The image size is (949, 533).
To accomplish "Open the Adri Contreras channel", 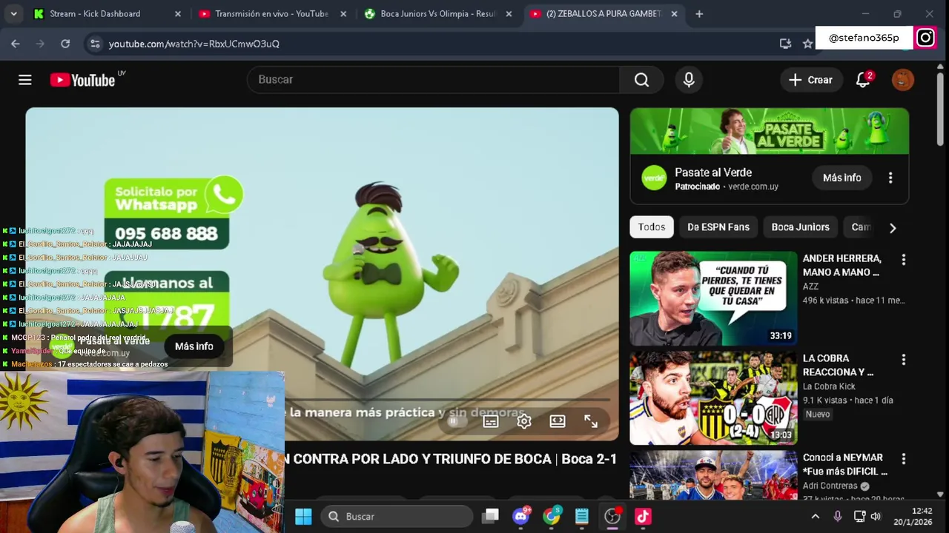I will [x=830, y=486].
